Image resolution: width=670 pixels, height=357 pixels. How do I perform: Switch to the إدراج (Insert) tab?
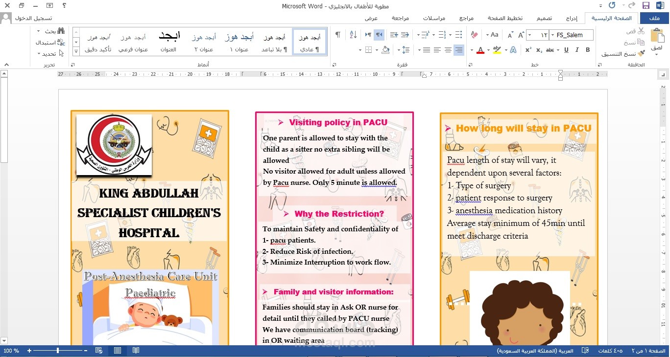(x=572, y=18)
